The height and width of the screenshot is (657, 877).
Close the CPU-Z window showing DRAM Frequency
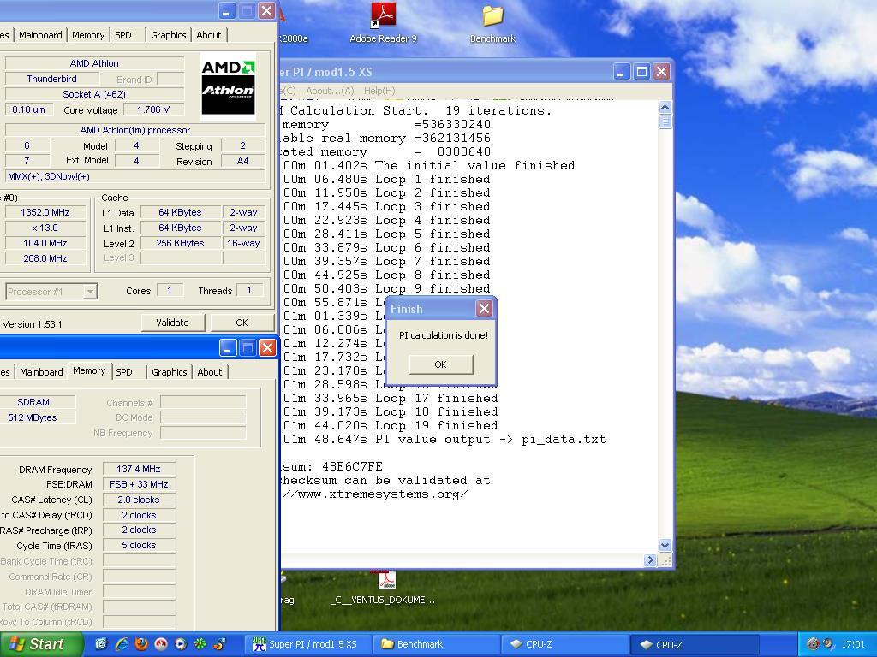click(268, 348)
